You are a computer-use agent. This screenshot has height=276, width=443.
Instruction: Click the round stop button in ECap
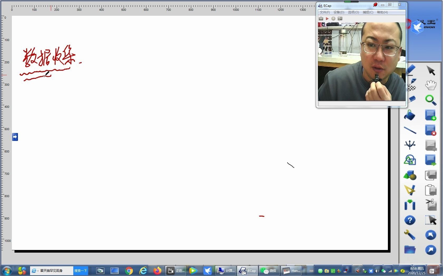[333, 19]
